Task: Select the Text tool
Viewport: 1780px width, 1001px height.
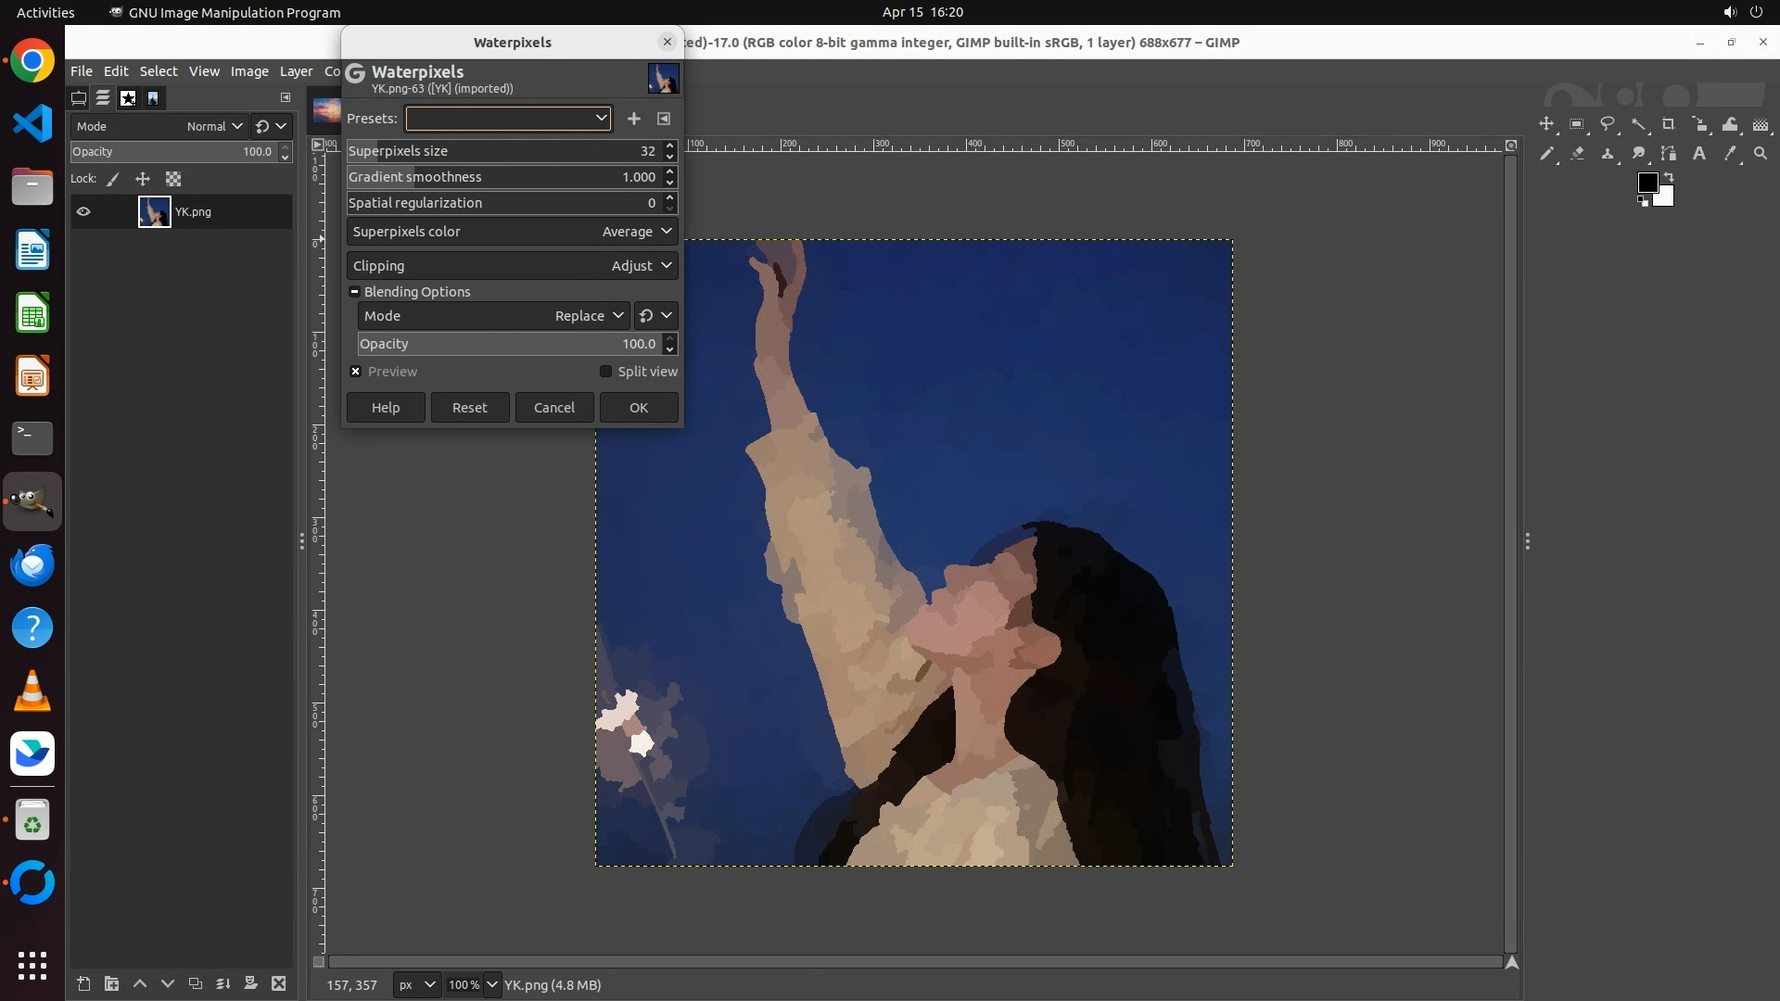Action: (1699, 154)
